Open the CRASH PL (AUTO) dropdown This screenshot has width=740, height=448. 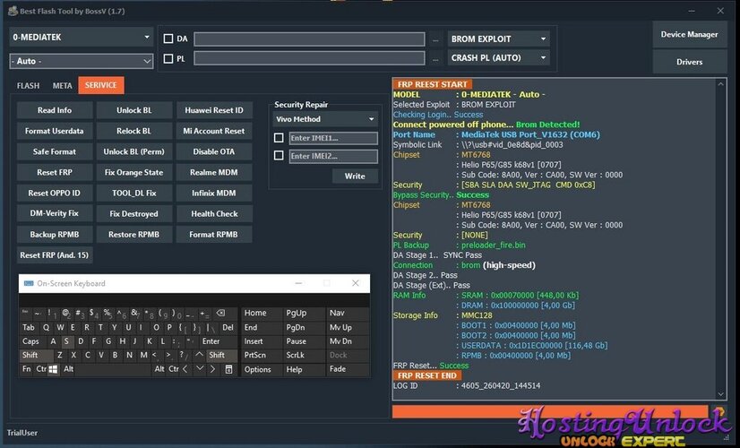tap(498, 57)
